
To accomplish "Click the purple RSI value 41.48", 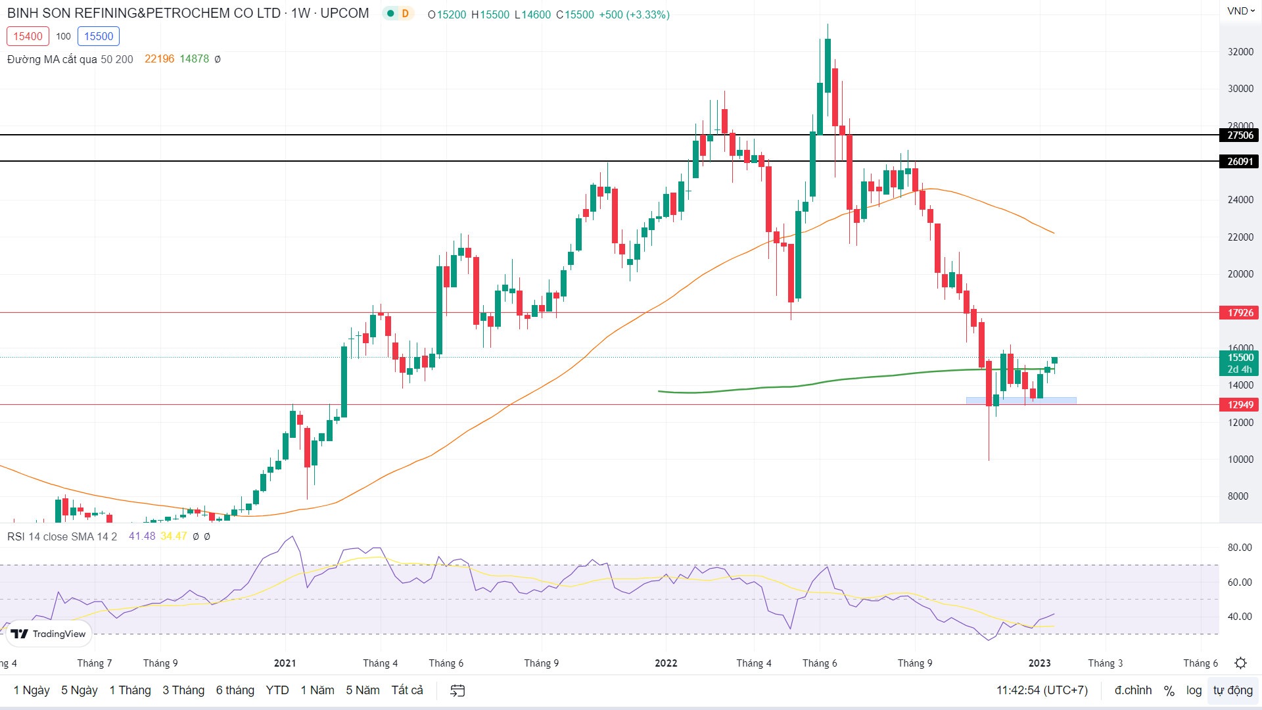I will coord(142,536).
